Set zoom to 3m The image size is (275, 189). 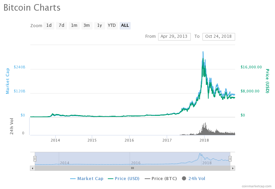[87, 25]
